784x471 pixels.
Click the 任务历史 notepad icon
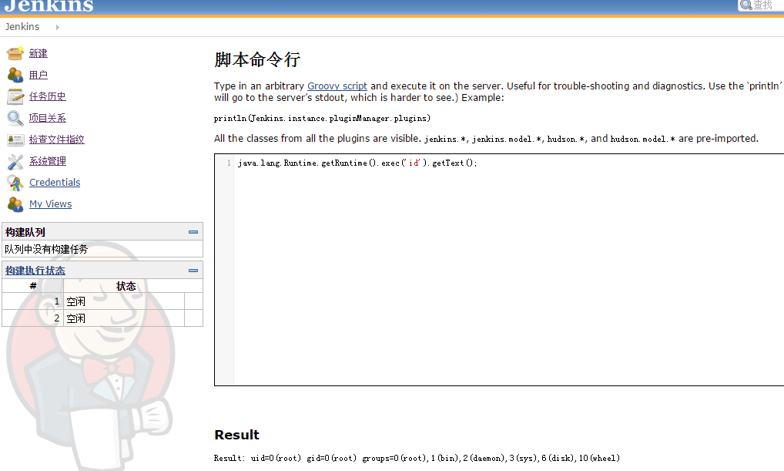coord(15,96)
